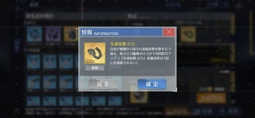Click the 情報 INFORMATION header bar
The width and height of the screenshot is (255, 118).
(x=121, y=32)
